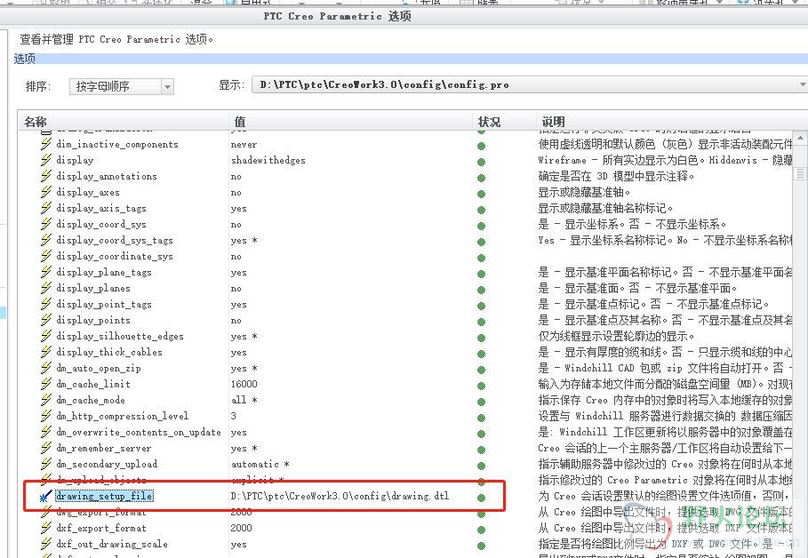Click 2000 value of dxf_export_format
The width and height of the screenshot is (808, 558).
click(241, 528)
